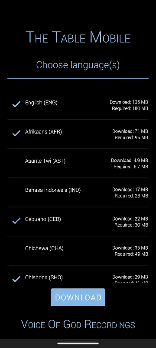Viewport: 156px width, 348px height.
Task: Tap the English download size of 135 MB
Action: (129, 102)
